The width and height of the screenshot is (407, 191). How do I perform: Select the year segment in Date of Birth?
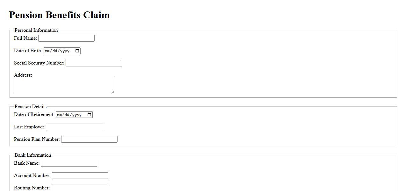pyautogui.click(x=65, y=51)
